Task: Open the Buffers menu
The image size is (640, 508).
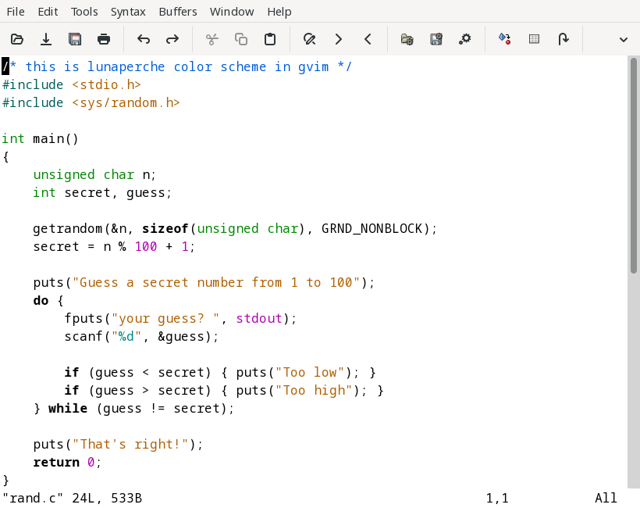Action: click(x=177, y=12)
